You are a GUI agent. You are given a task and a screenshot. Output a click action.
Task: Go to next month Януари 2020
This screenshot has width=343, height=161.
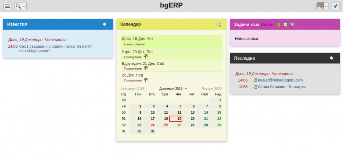coord(212,89)
